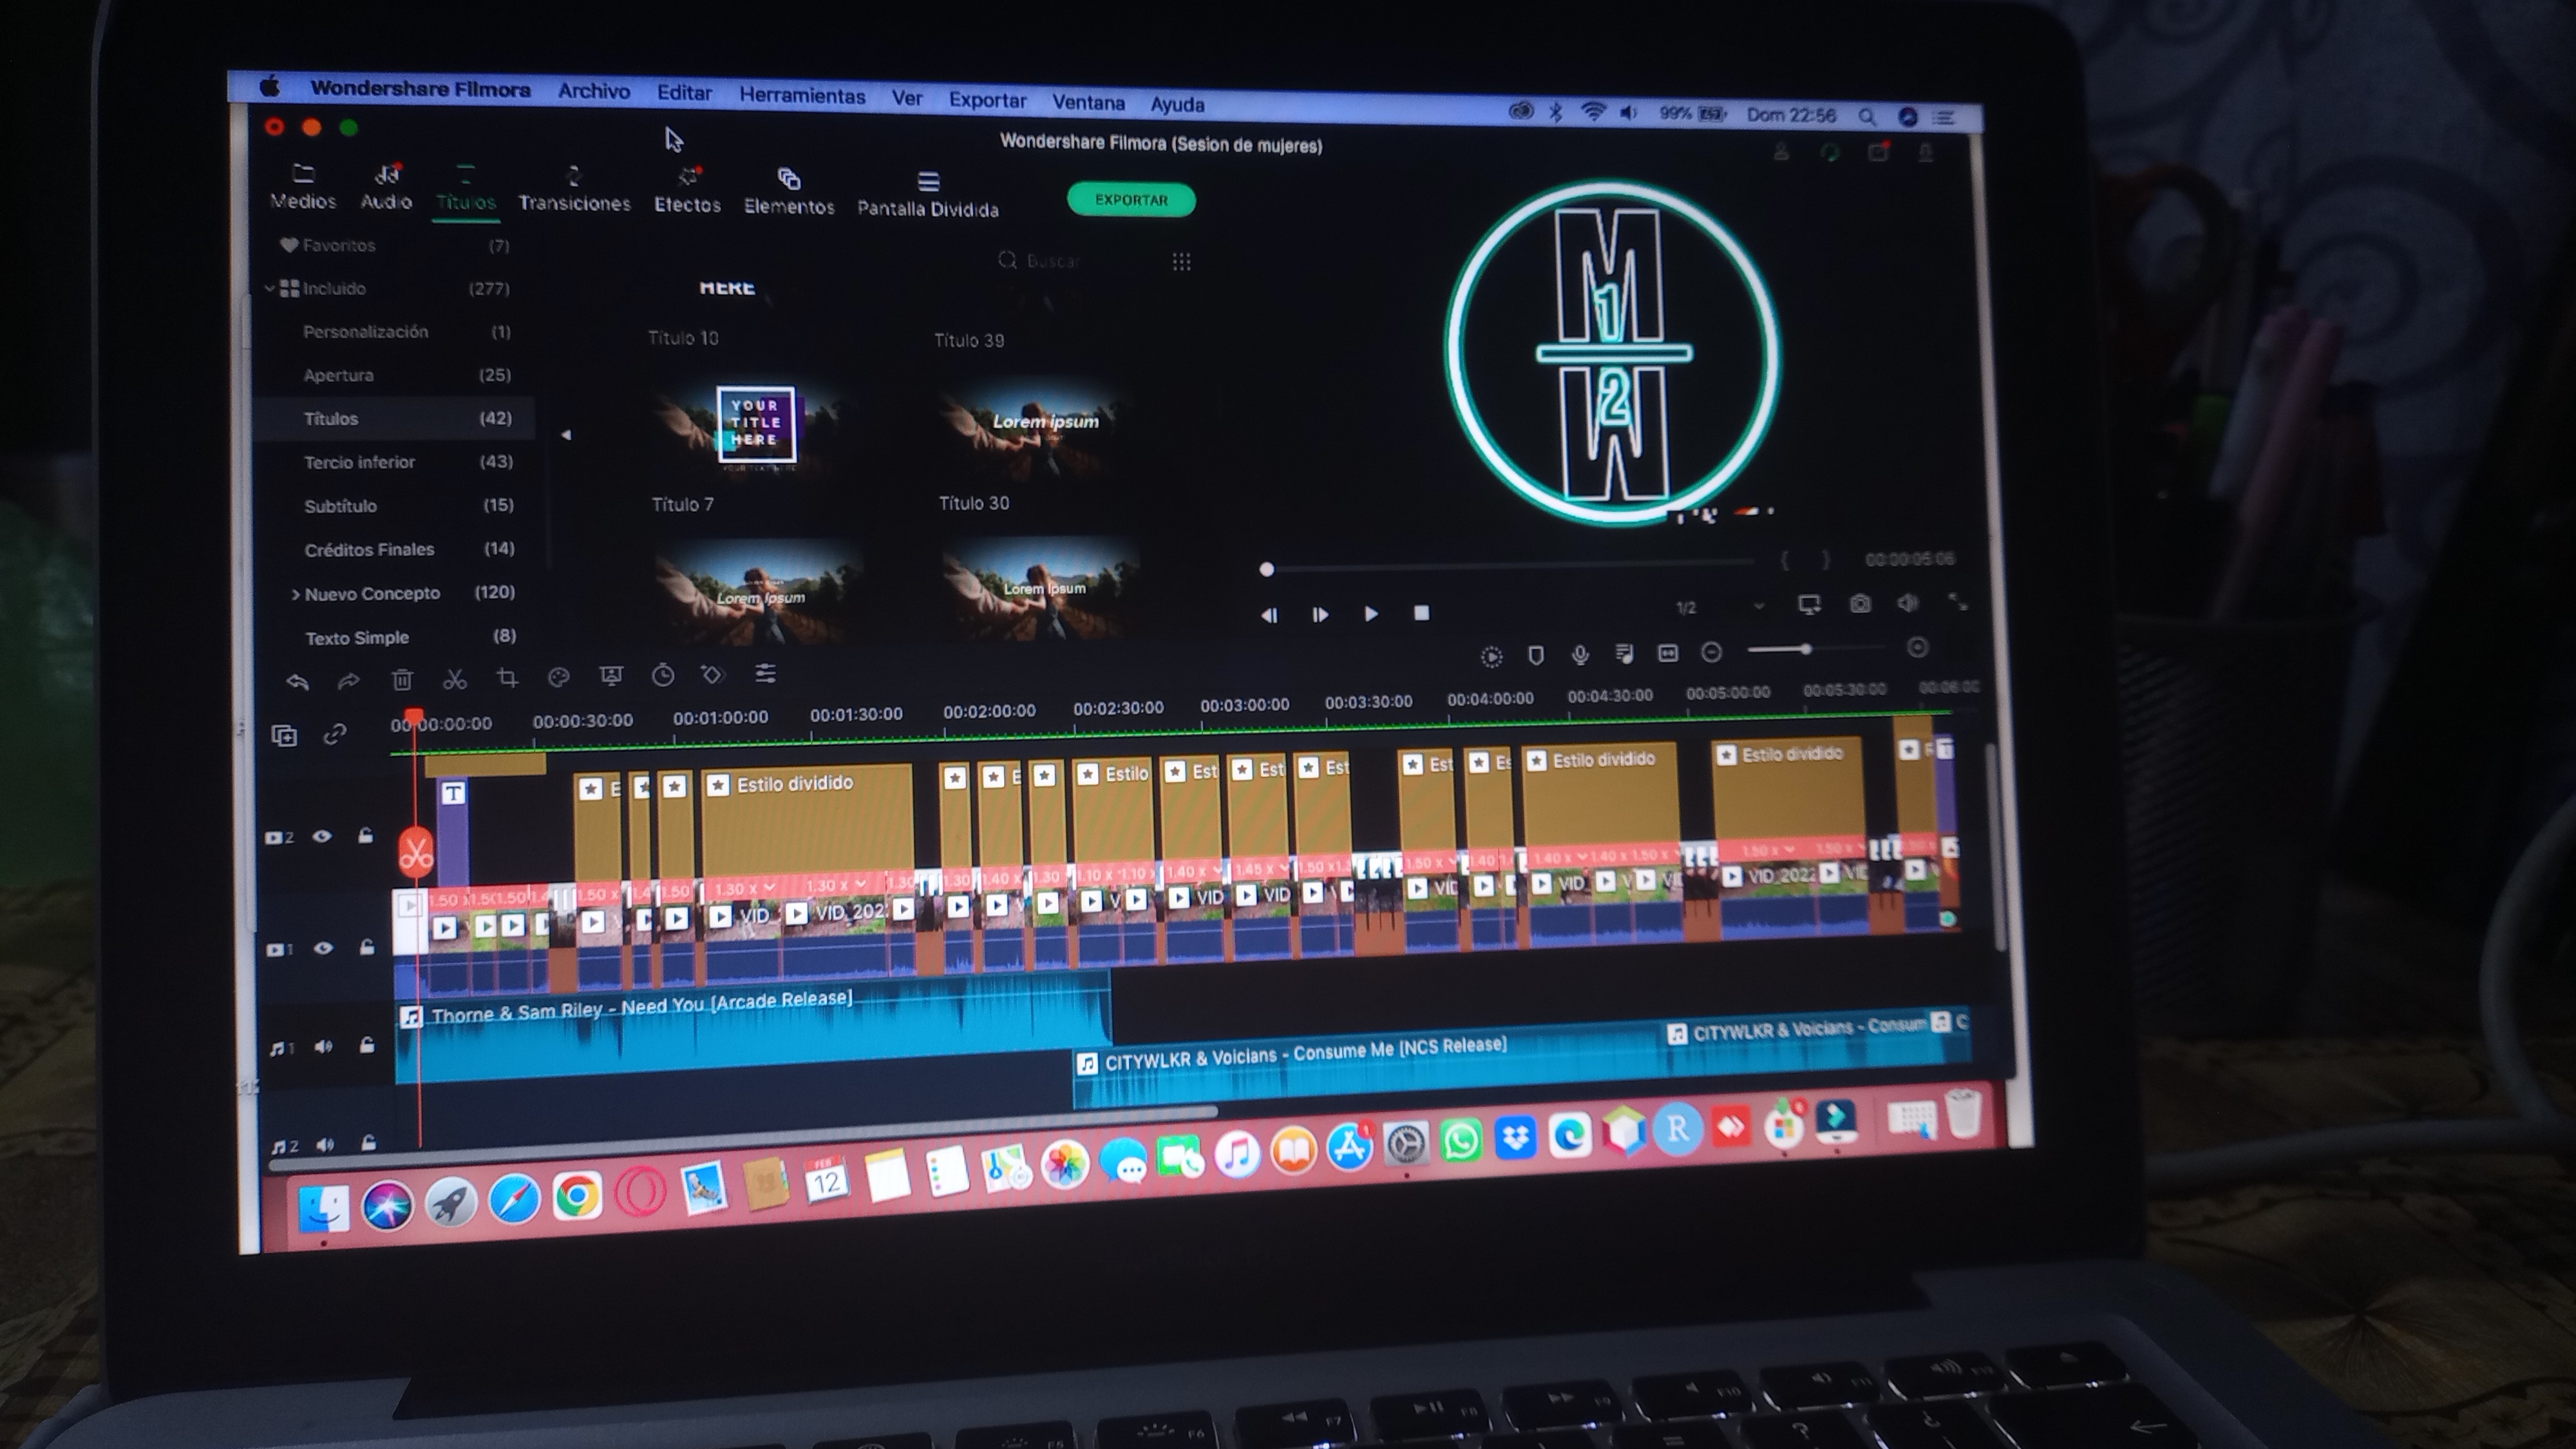Open the 1/2 preview quality dropdown
2576x1449 pixels.
click(x=1720, y=607)
